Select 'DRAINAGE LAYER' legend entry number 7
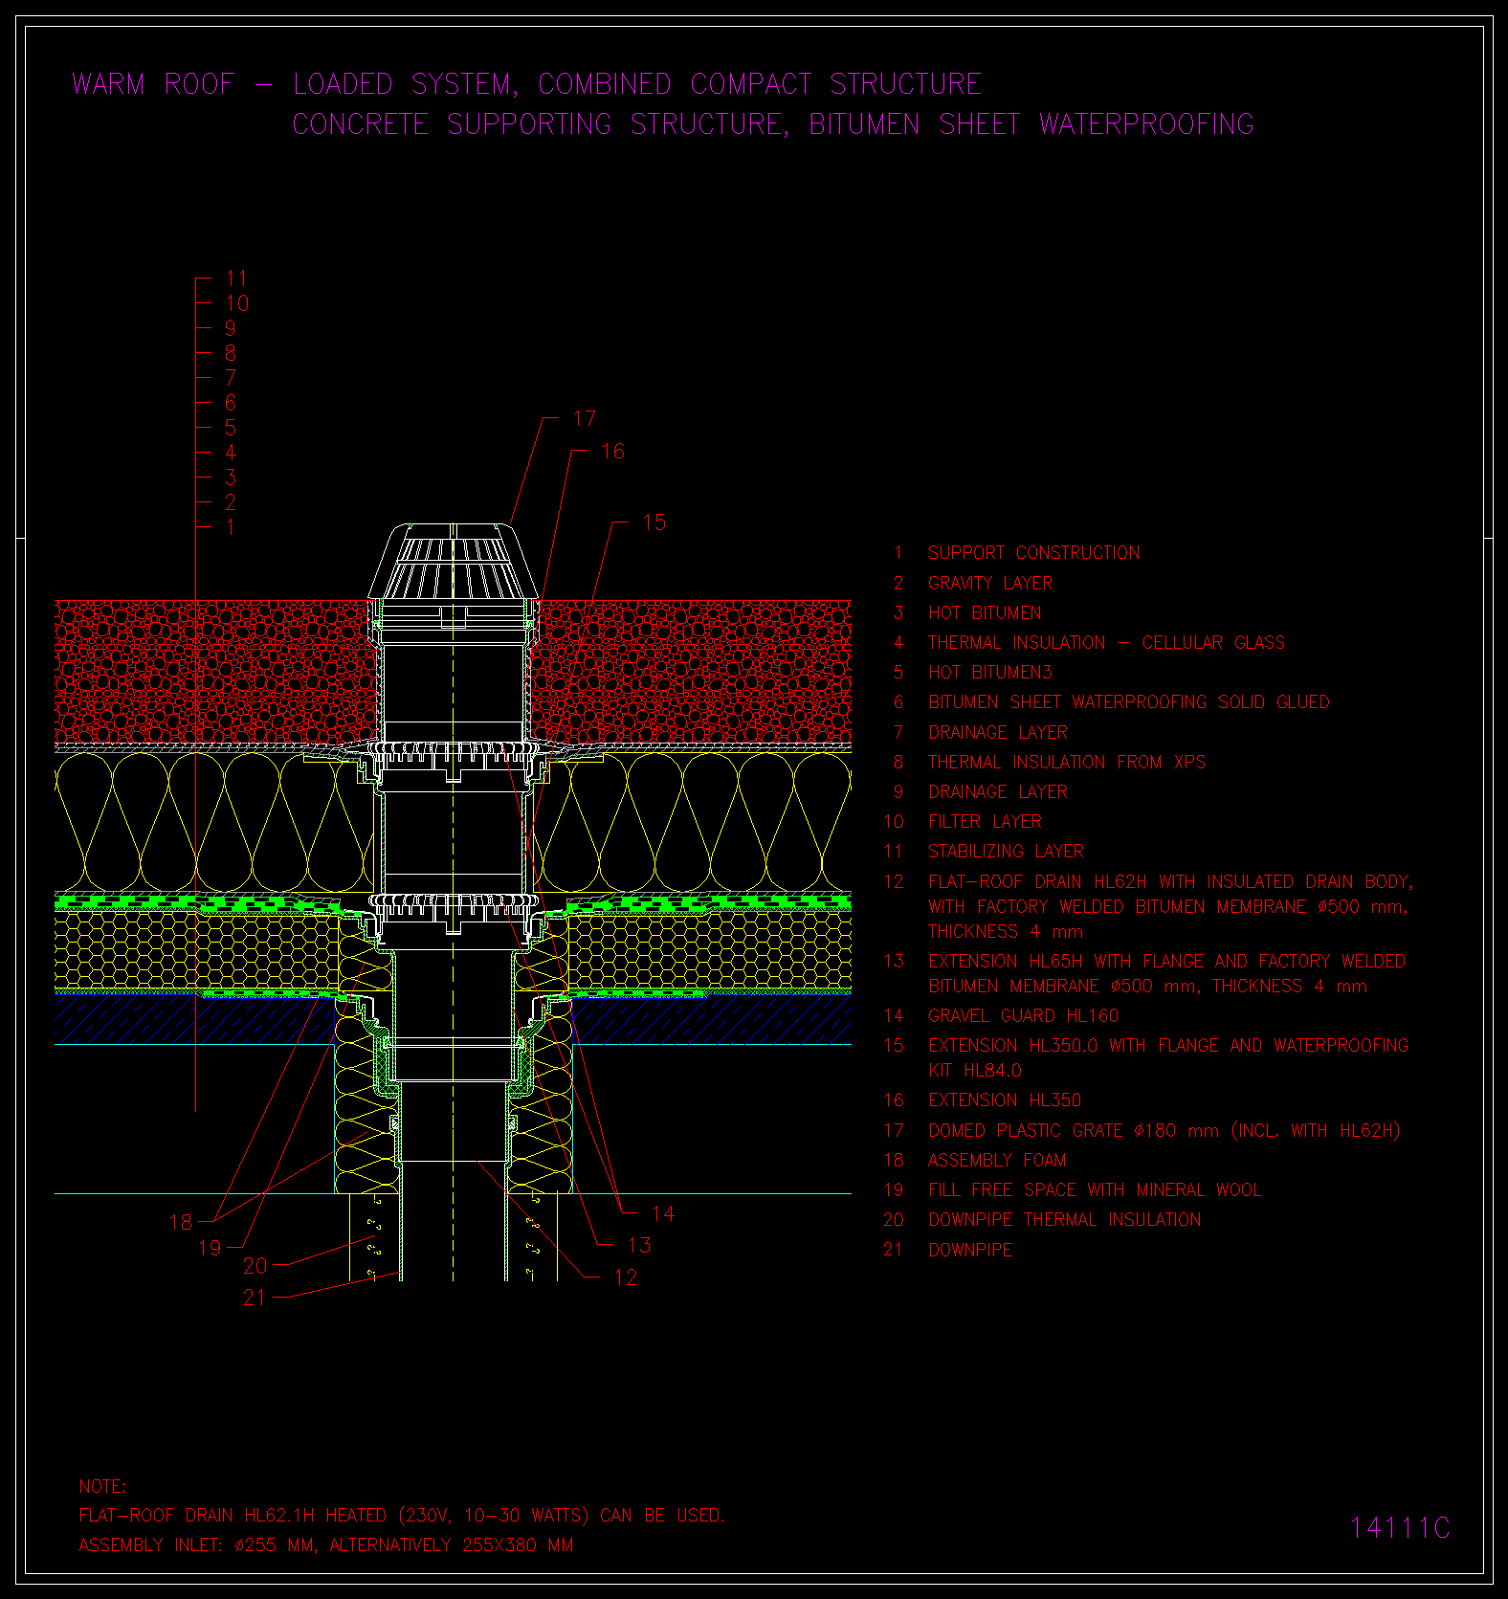 click(x=998, y=733)
